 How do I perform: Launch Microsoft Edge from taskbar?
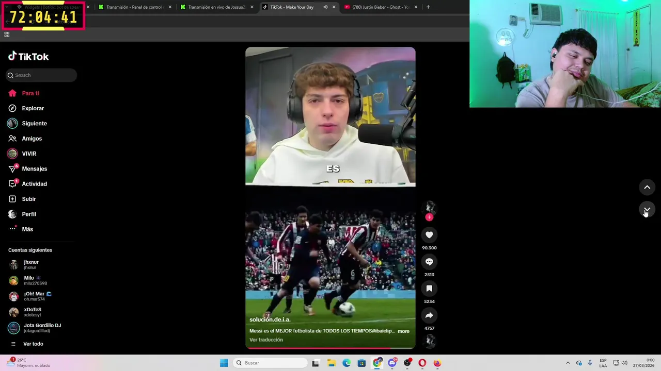347,363
